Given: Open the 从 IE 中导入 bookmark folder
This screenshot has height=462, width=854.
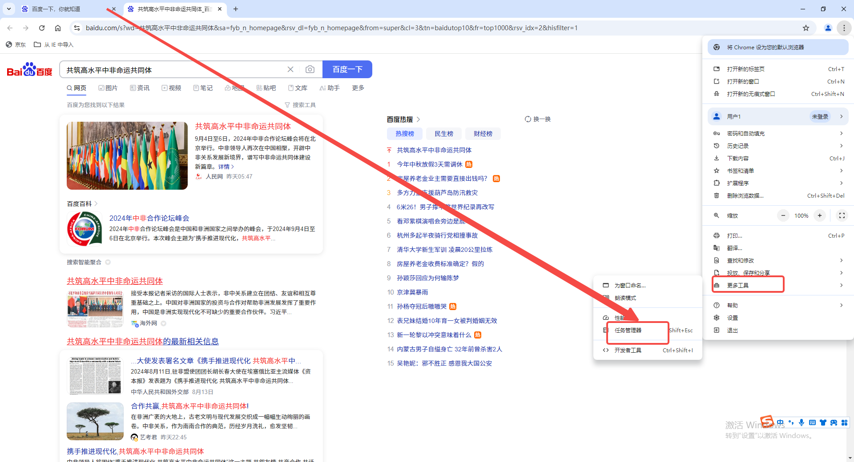Looking at the screenshot, I should (x=54, y=44).
